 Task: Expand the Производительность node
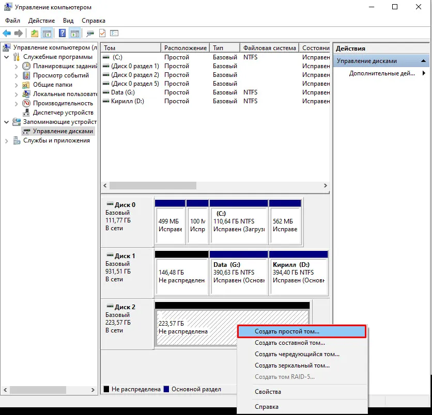(x=16, y=104)
